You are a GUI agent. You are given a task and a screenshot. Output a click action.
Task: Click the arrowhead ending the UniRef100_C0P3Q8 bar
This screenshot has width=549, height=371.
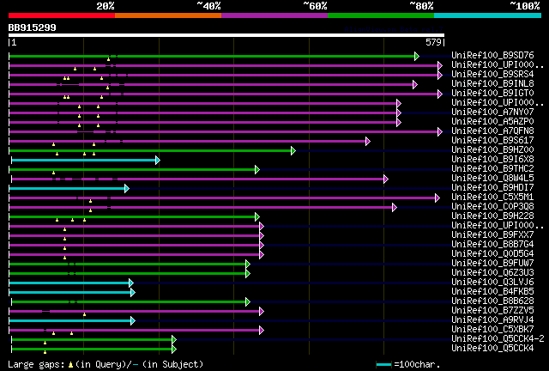tap(395, 208)
